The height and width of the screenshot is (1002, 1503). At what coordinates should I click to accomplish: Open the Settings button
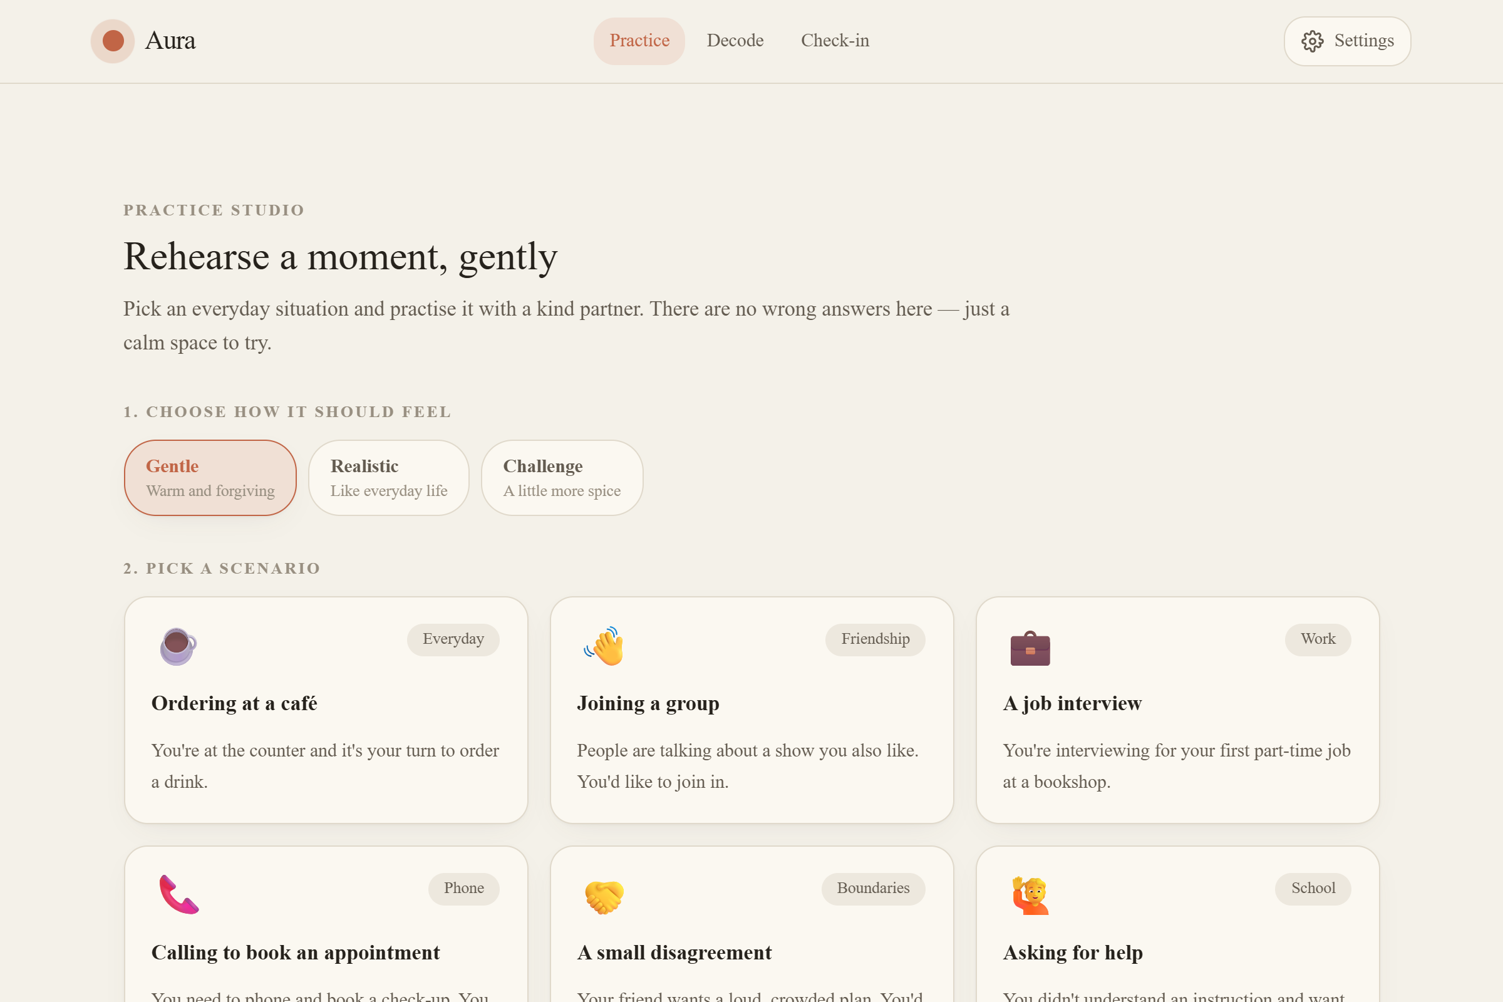pyautogui.click(x=1347, y=41)
